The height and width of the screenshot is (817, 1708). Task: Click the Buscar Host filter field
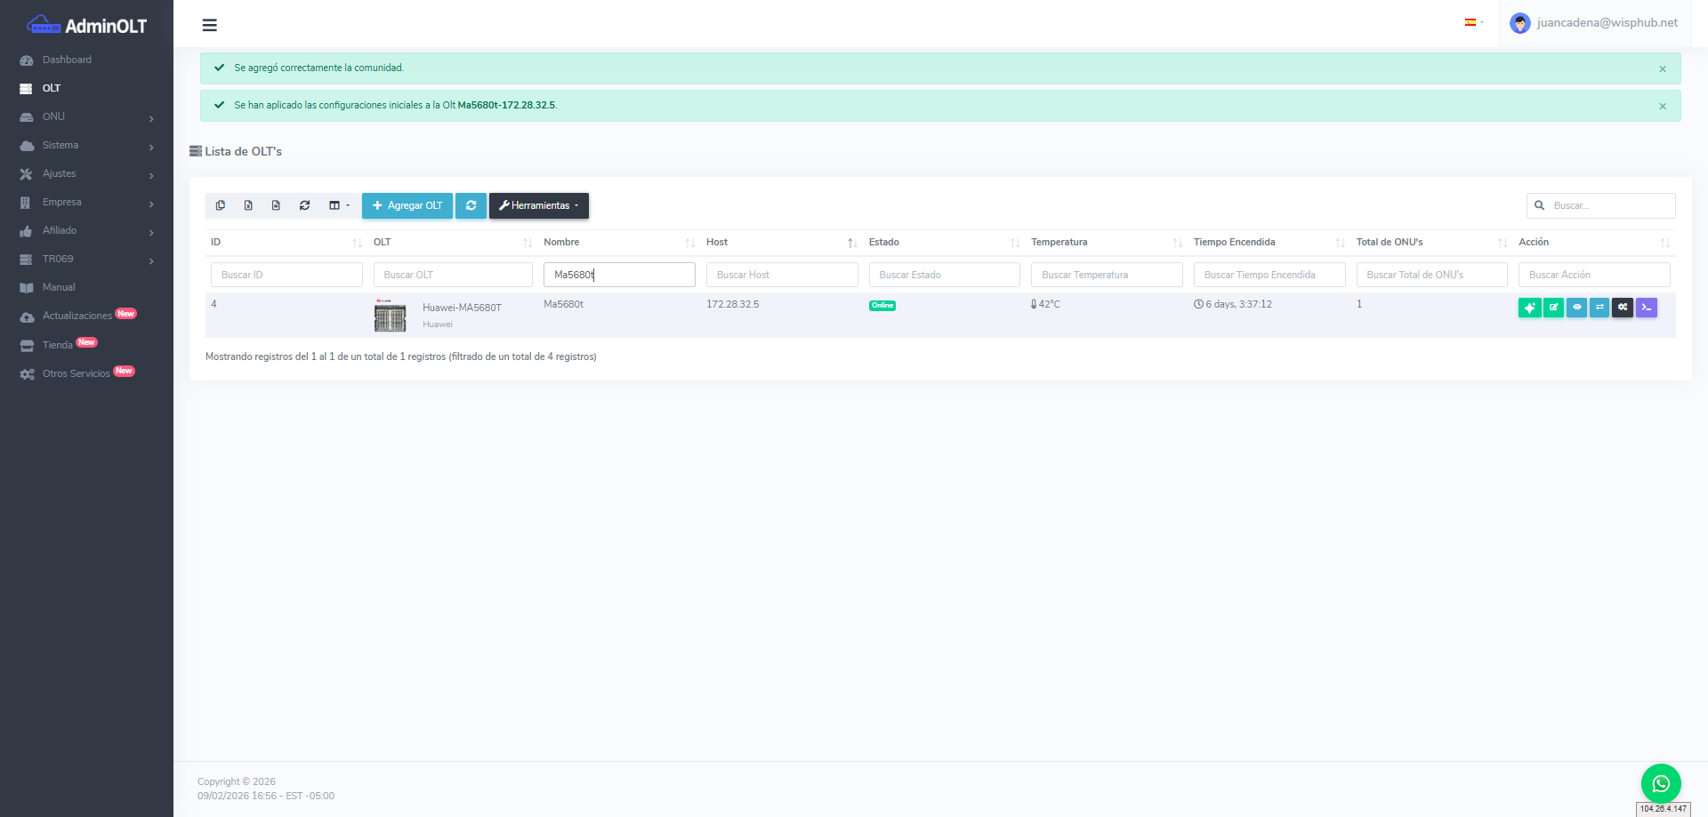click(x=781, y=275)
